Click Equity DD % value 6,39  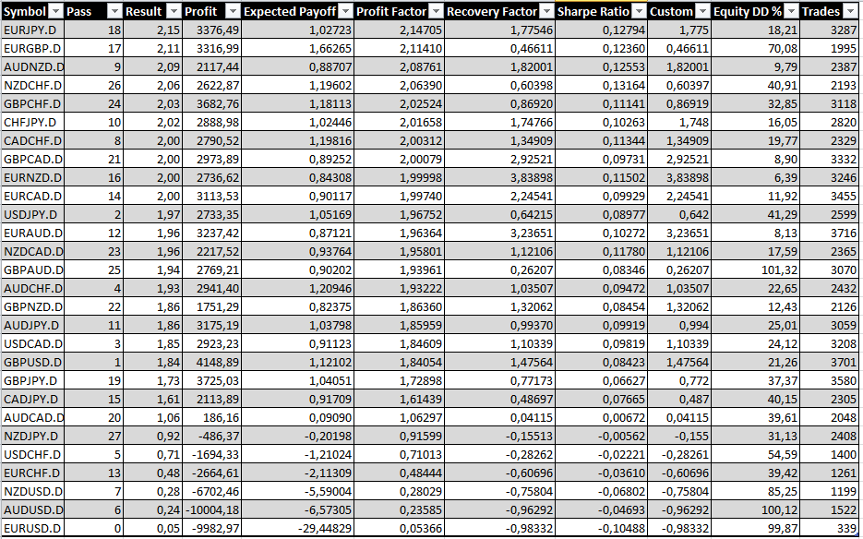(x=785, y=178)
